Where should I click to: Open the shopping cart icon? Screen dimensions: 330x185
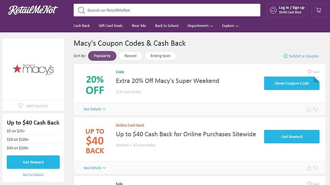coord(319,10)
